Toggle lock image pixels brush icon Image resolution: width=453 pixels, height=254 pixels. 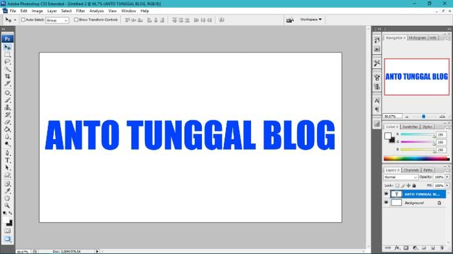403,185
